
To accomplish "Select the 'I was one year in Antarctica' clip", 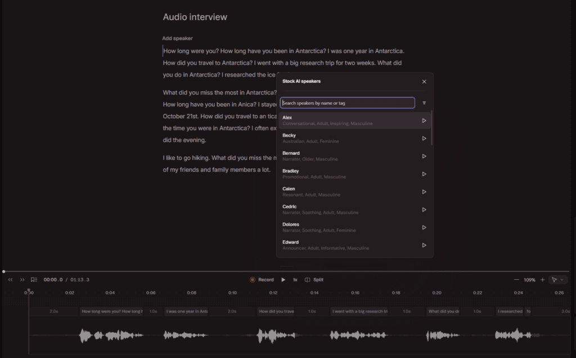I will [186, 311].
